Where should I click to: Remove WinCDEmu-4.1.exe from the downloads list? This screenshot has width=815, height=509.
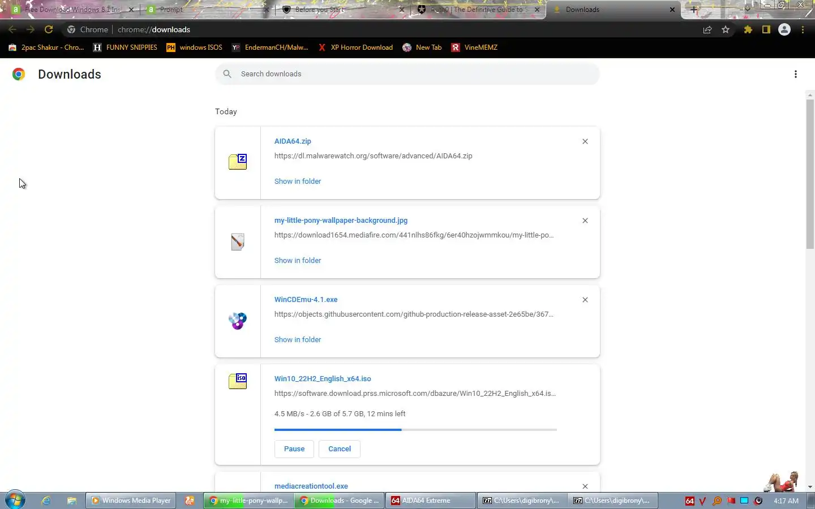[x=585, y=300]
